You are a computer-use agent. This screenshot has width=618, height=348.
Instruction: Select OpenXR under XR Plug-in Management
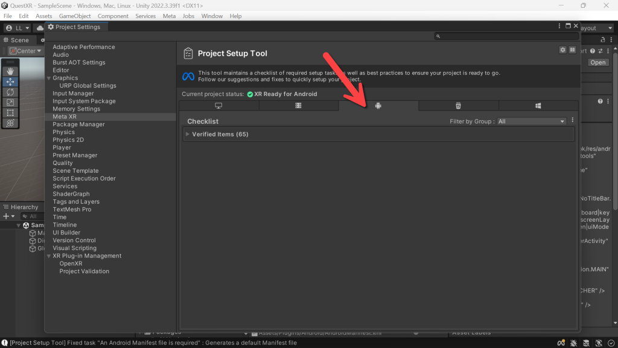pos(71,263)
